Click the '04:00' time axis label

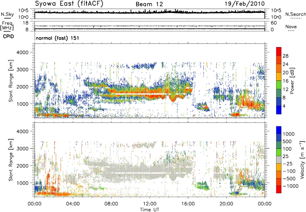73,204
